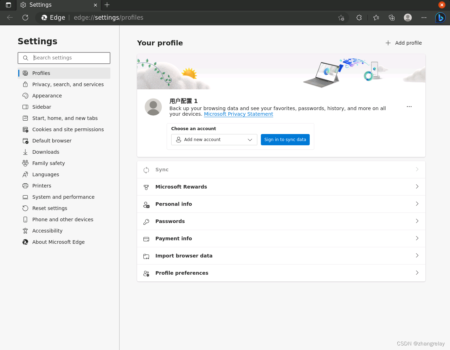Click the Sign in to sync data button
Screen dimensions: 450x350
pos(285,140)
